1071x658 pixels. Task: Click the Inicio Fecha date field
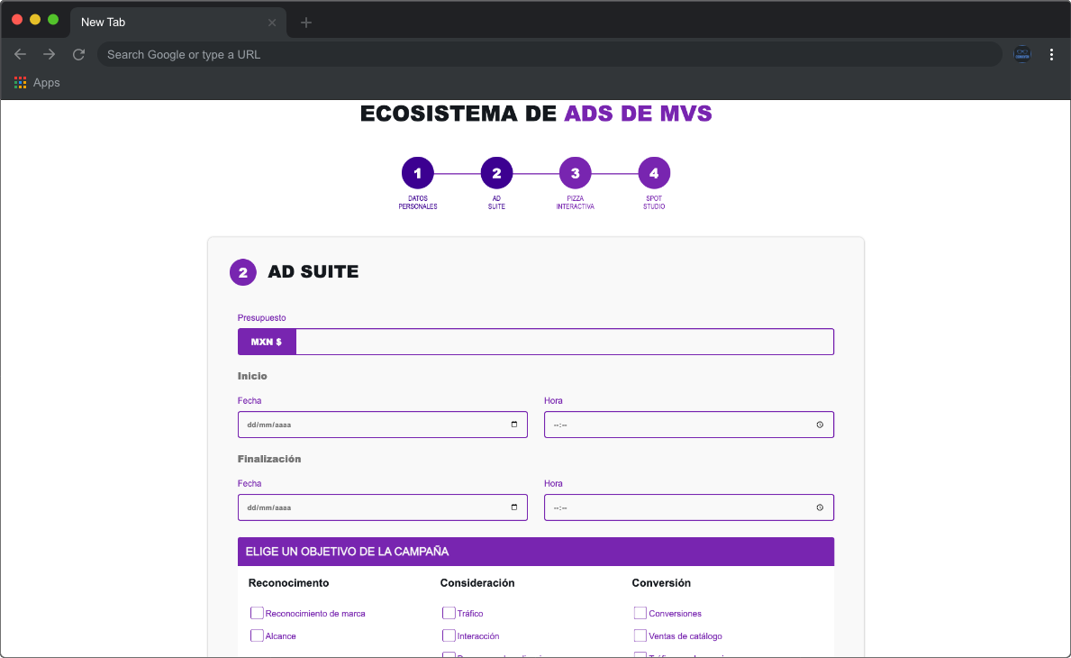coord(383,425)
